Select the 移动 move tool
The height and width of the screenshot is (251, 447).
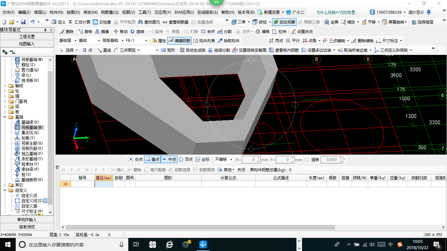(120, 32)
